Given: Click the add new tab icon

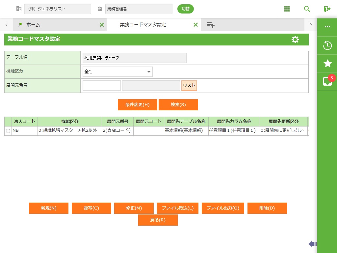Looking at the screenshot, I should coord(211,25).
